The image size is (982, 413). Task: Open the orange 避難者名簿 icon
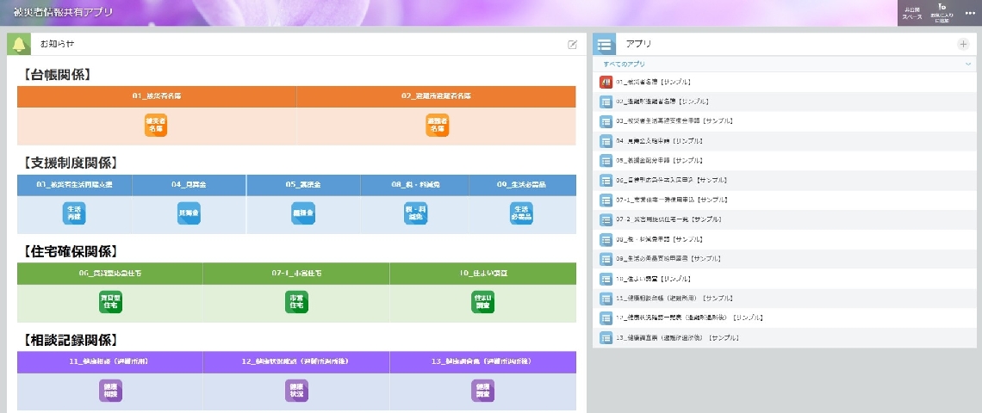click(x=437, y=126)
